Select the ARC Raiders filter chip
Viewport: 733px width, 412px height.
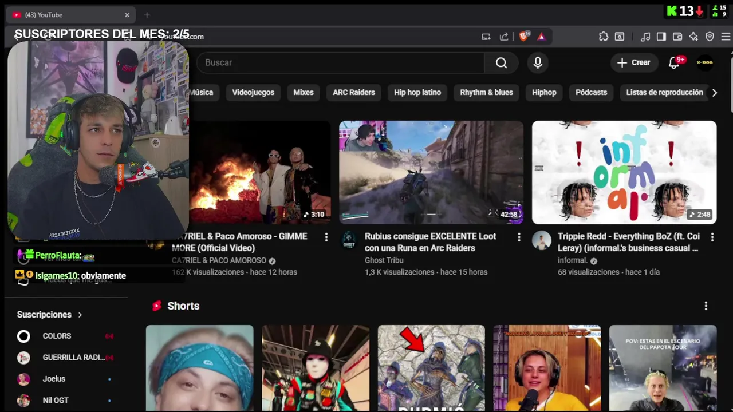[354, 92]
